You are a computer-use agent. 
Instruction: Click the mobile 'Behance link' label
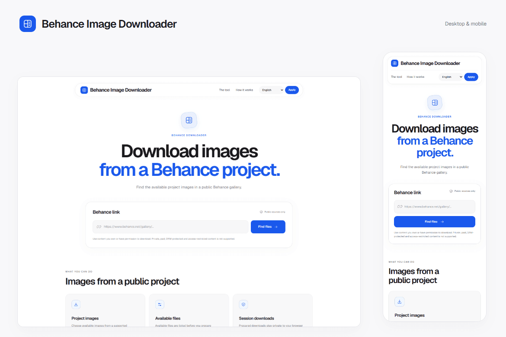[407, 193]
